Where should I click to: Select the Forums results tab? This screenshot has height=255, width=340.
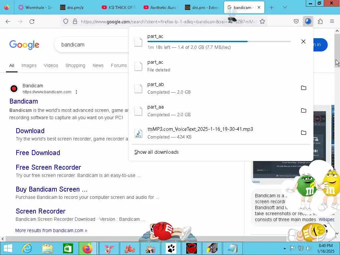119,65
